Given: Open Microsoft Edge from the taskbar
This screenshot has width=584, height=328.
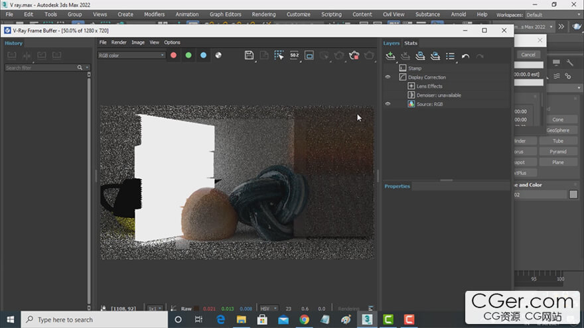Looking at the screenshot, I should 220,319.
